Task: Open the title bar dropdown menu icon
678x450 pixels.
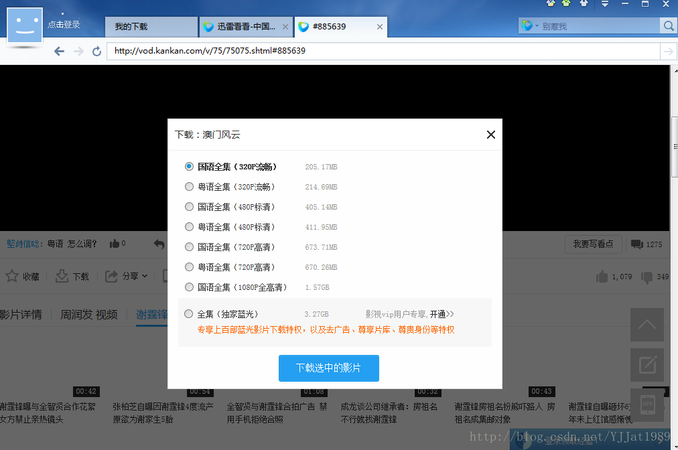Action: 604,4
